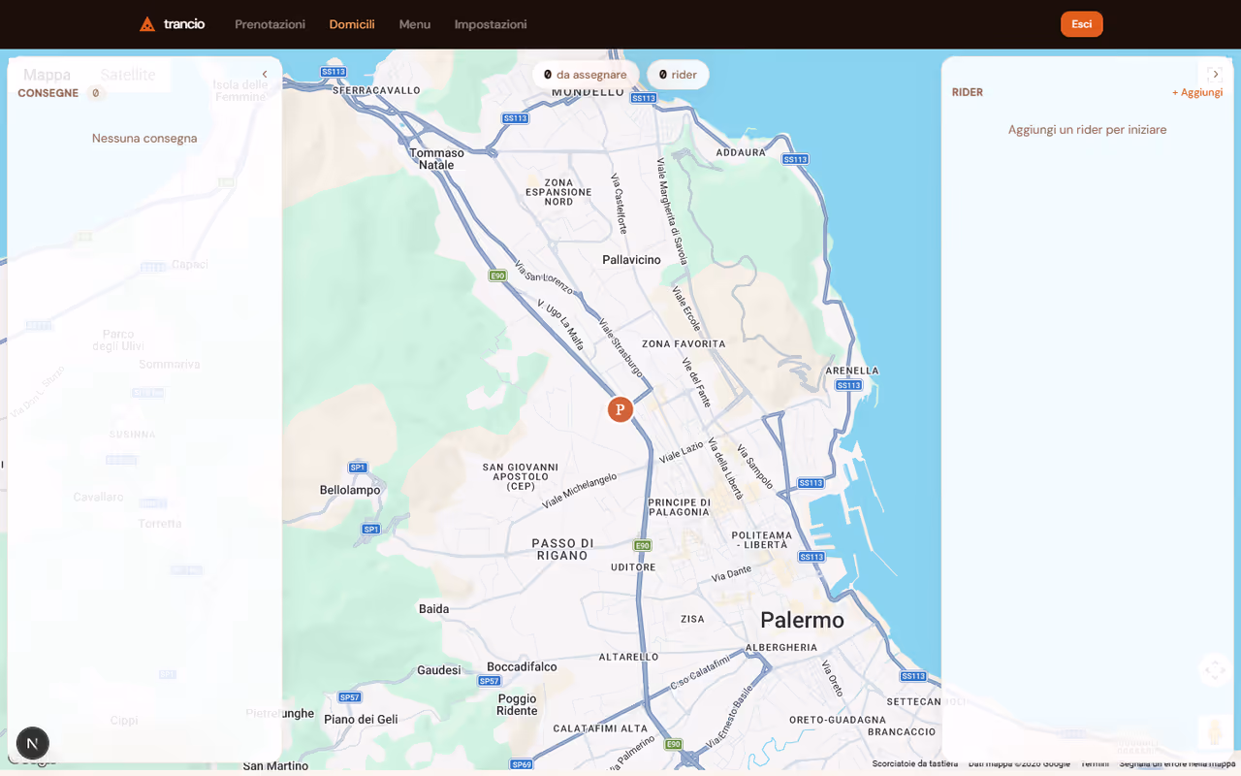Toggle the da assegnare filter pill
1241x776 pixels.
585,74
